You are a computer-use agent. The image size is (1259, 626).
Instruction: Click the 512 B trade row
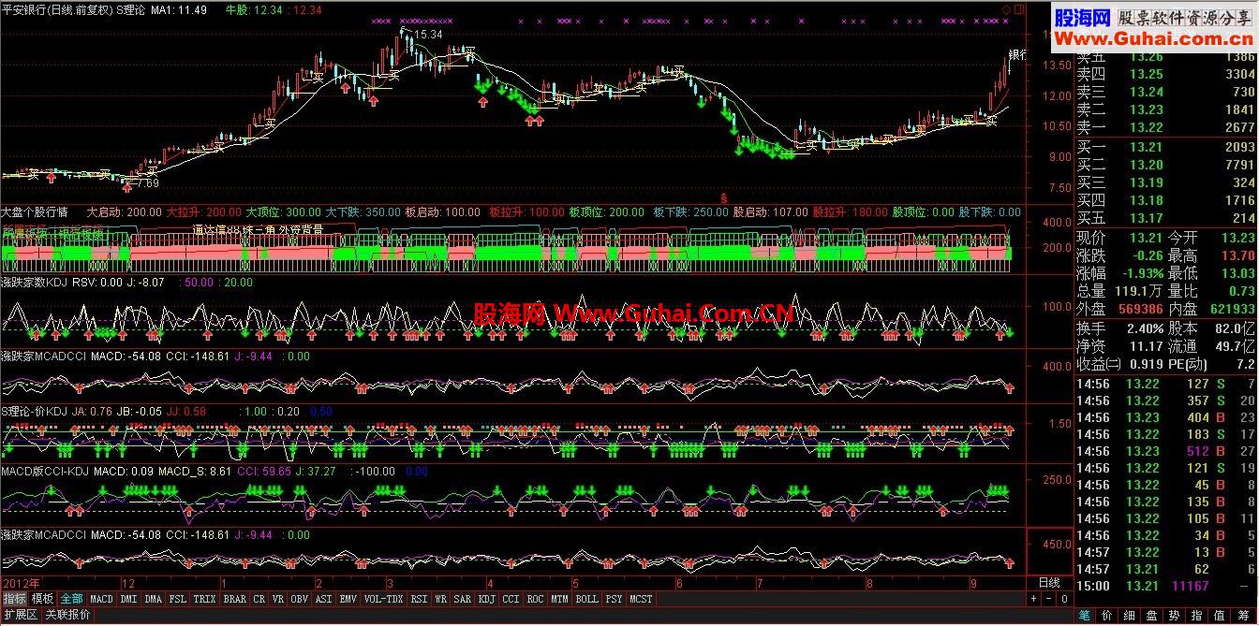1165,451
